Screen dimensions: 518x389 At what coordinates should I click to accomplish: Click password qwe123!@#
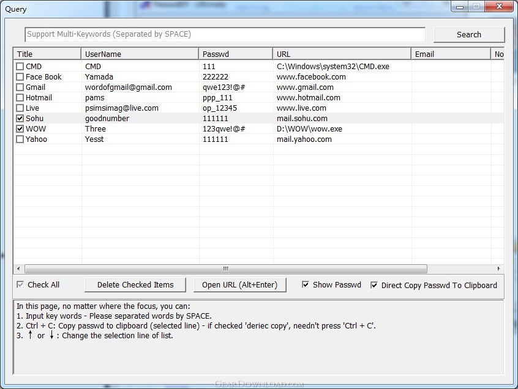point(223,87)
